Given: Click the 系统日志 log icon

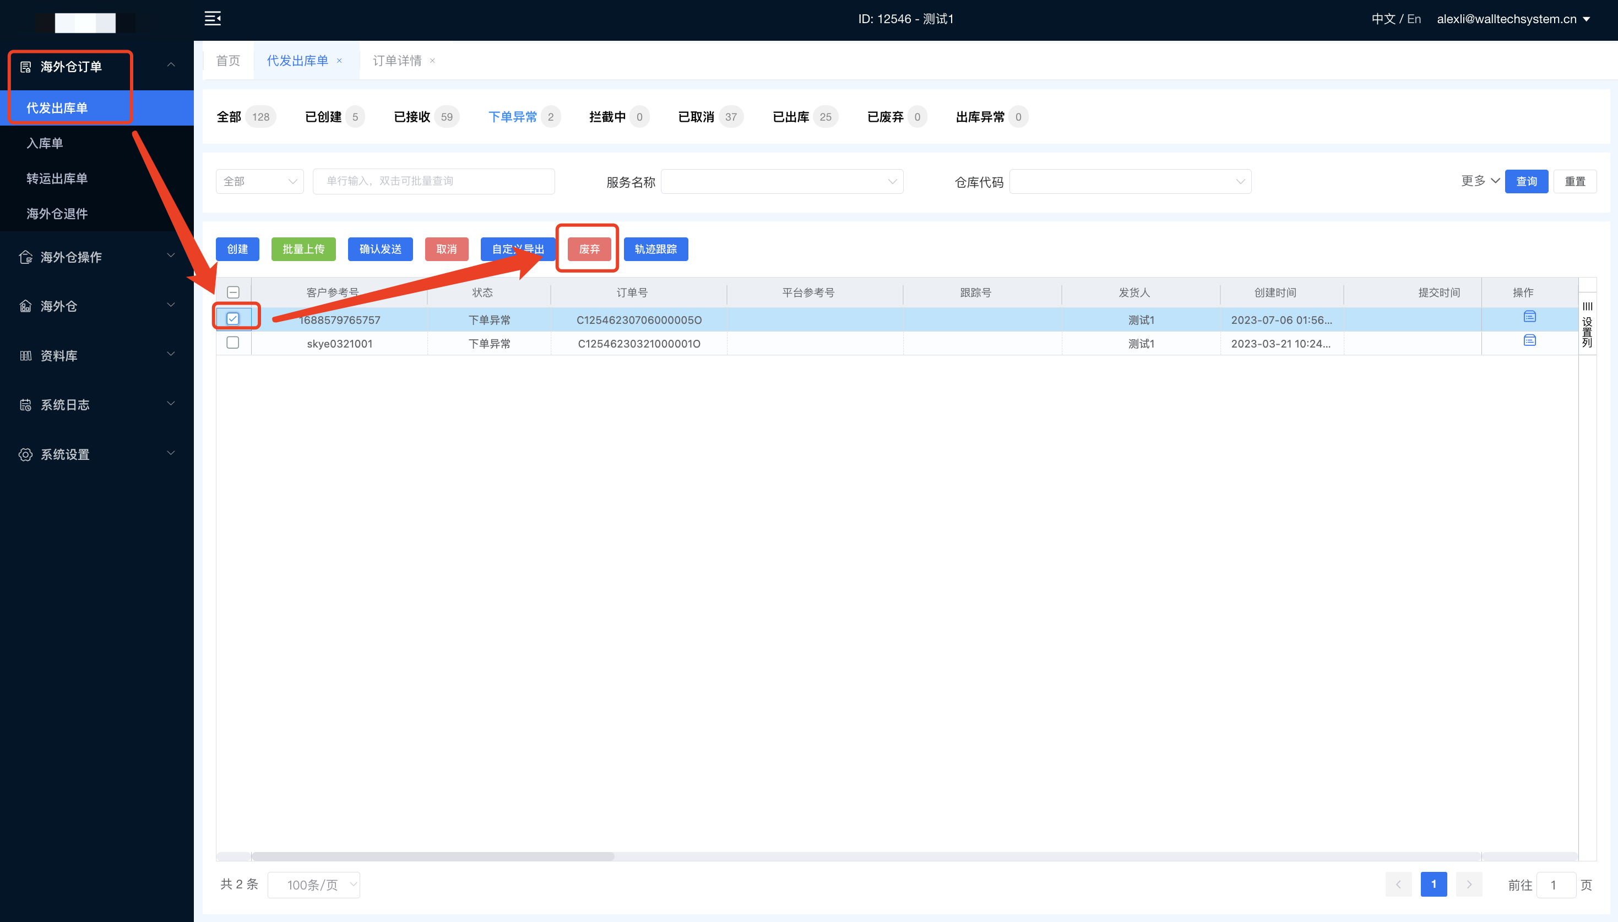Looking at the screenshot, I should coord(25,405).
